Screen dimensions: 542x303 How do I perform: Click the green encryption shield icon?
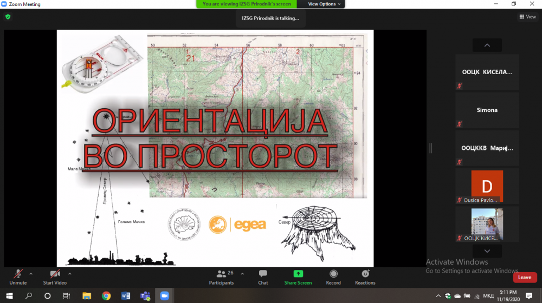[8, 17]
